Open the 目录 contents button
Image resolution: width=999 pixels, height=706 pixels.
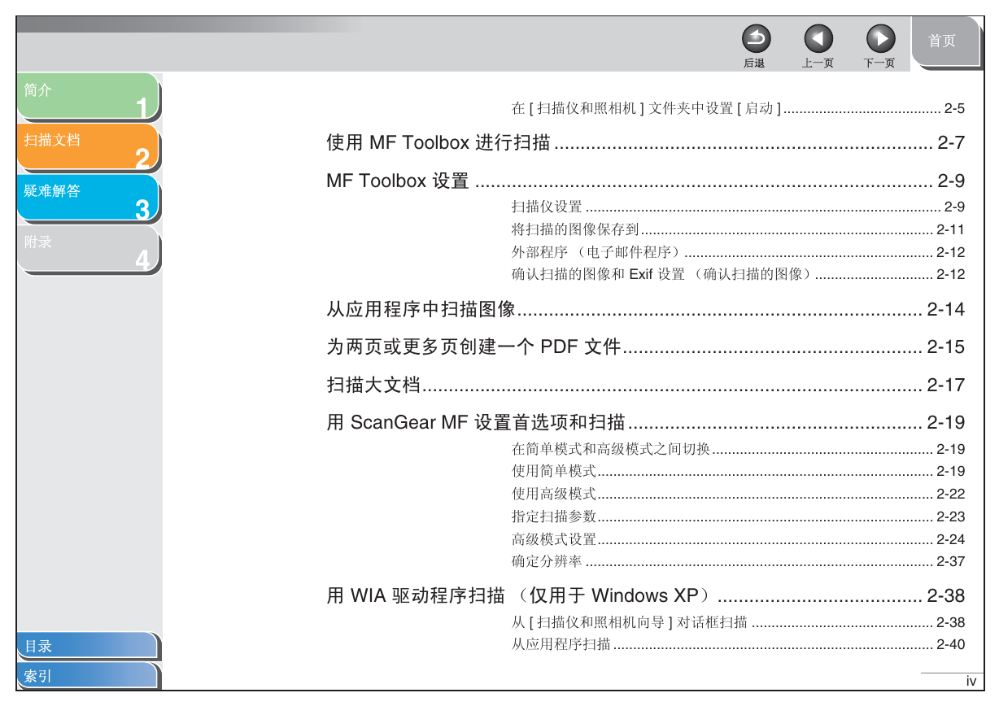click(87, 646)
